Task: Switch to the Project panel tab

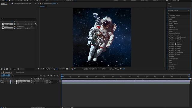Action: point(3,3)
